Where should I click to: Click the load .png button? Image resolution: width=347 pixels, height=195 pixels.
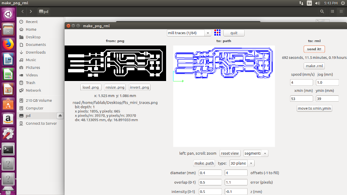tap(91, 88)
